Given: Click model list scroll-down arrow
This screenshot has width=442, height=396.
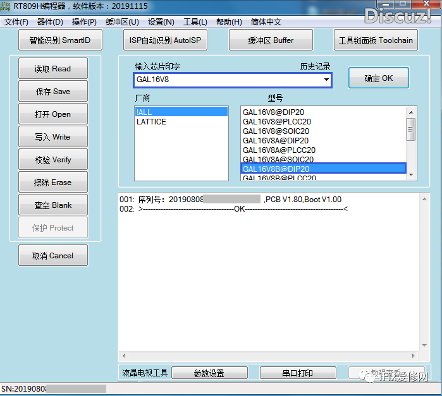Looking at the screenshot, I should (411, 175).
